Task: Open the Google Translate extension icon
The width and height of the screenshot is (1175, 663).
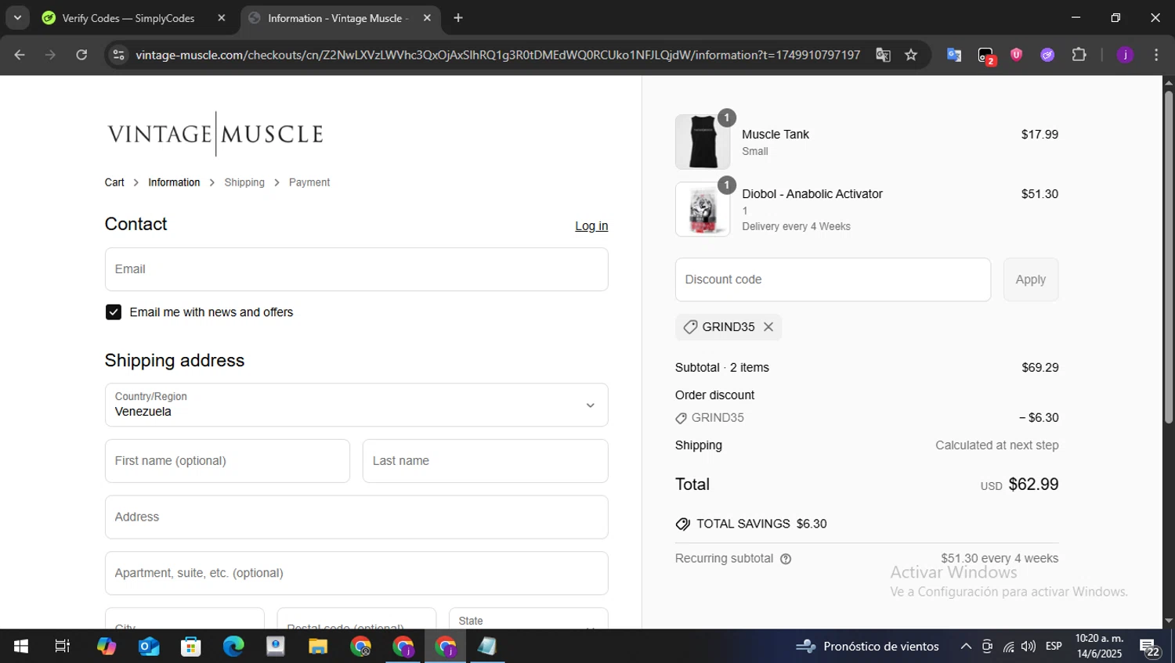Action: (954, 55)
